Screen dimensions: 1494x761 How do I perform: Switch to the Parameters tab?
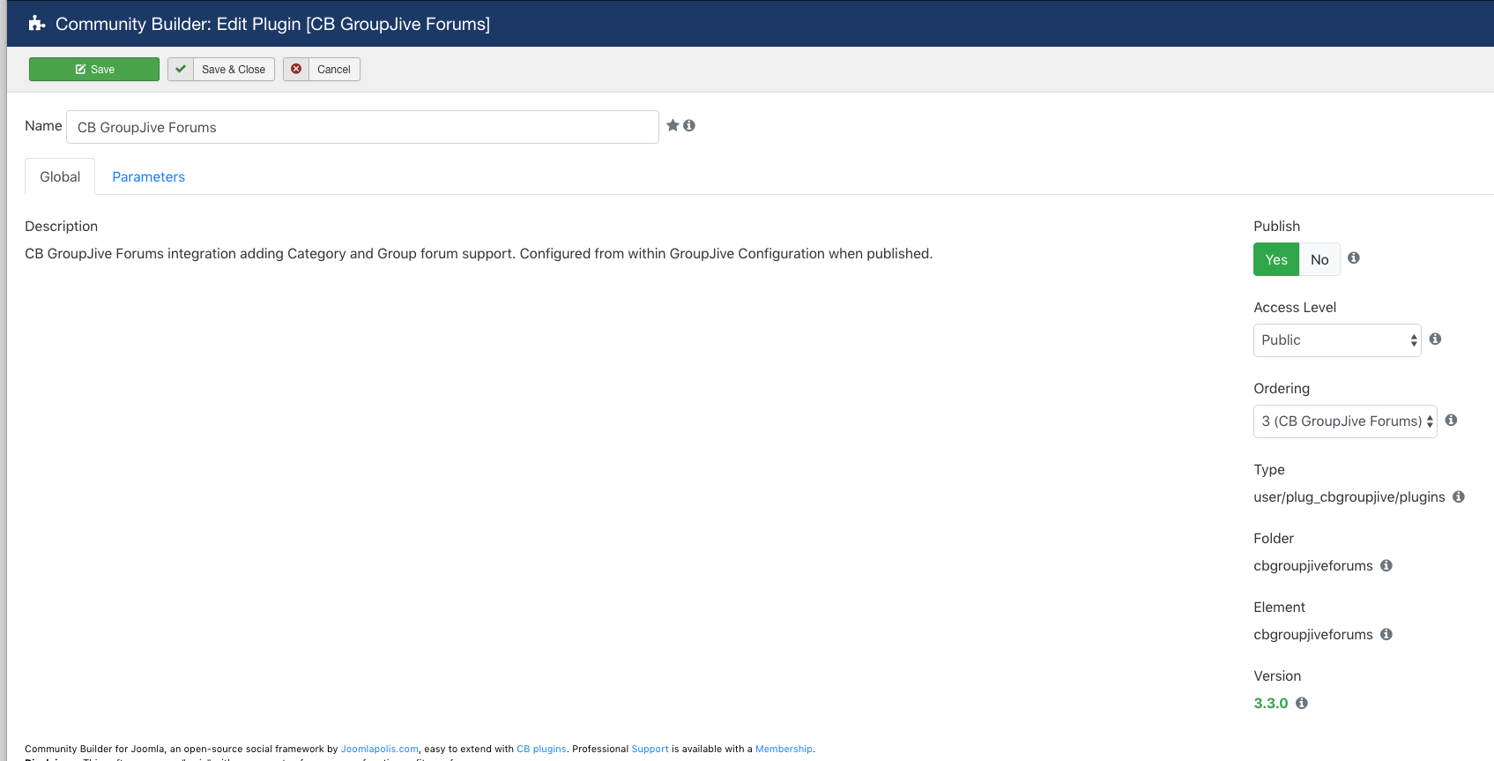(x=148, y=176)
